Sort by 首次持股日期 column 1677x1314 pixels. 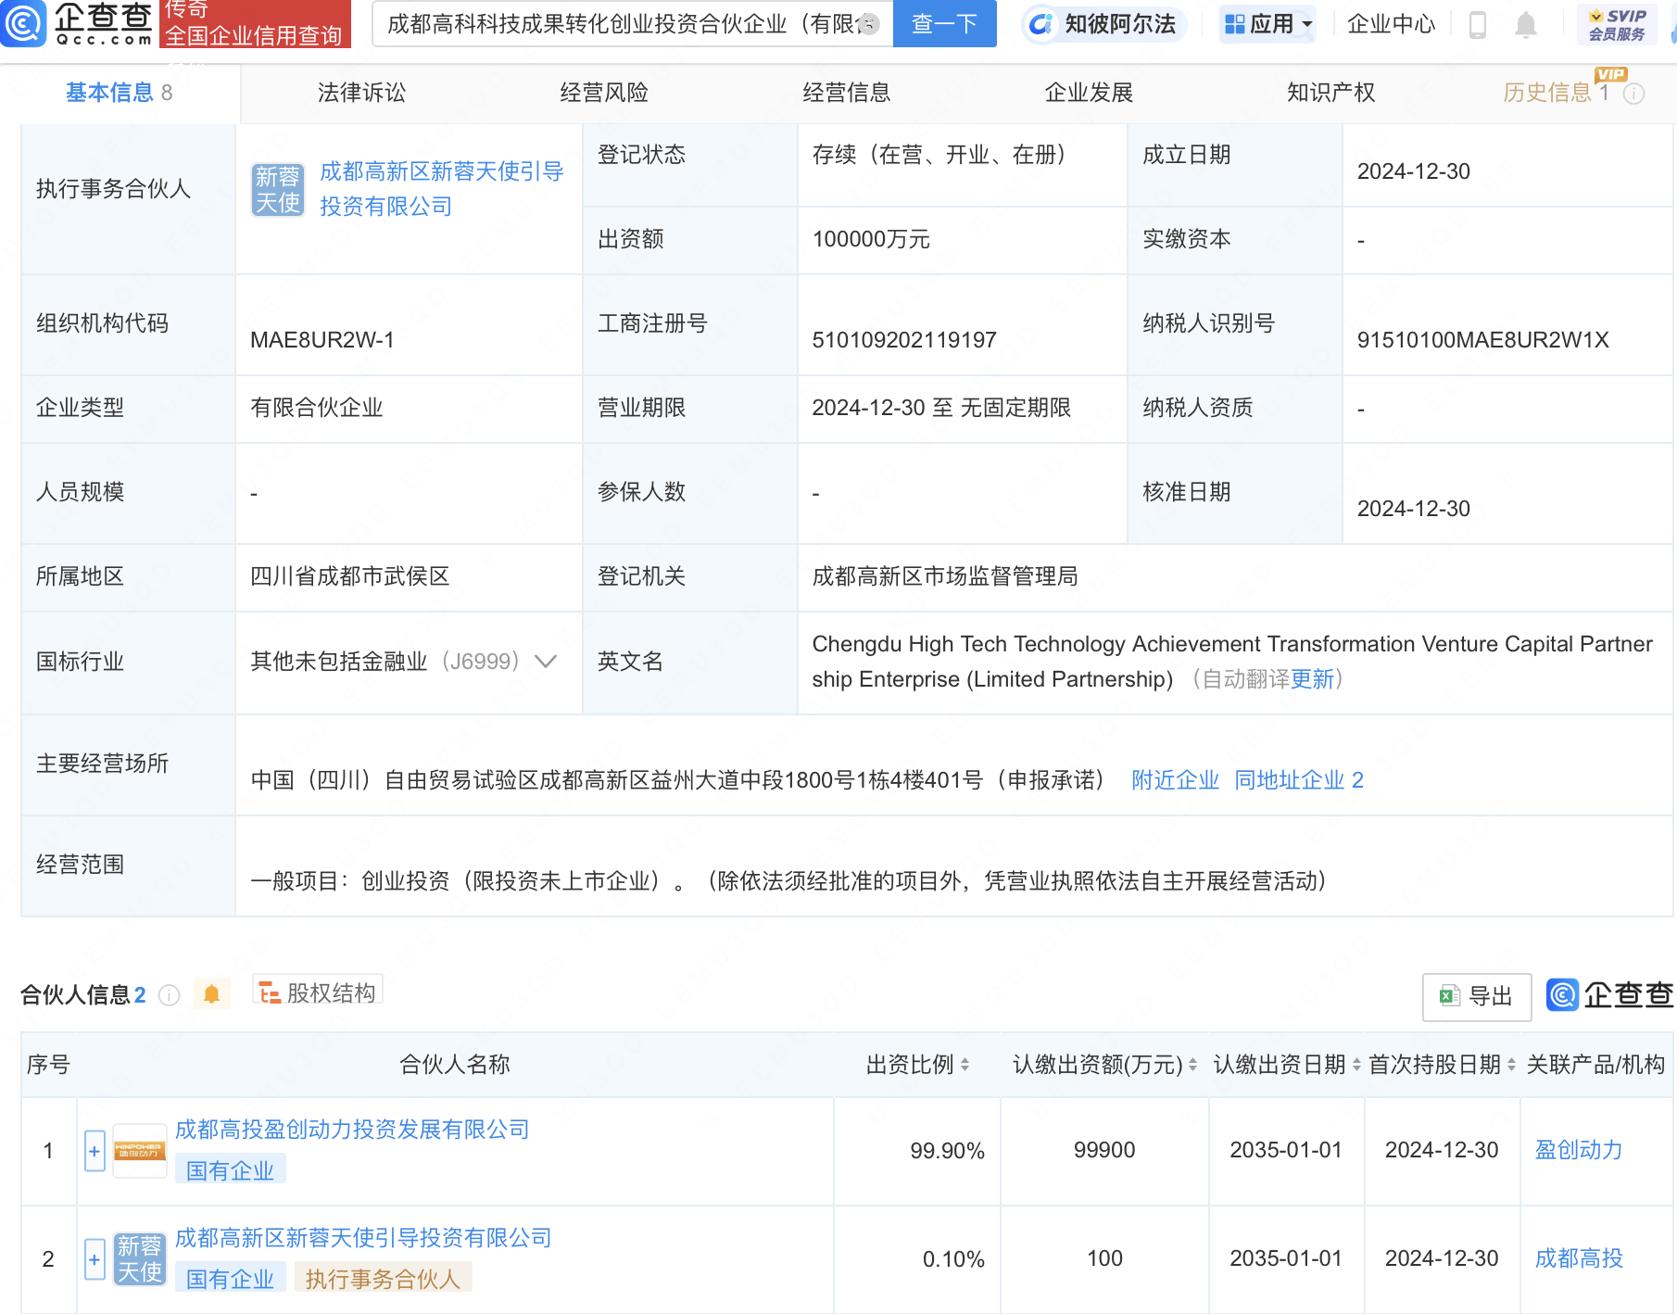[x=1511, y=1065]
